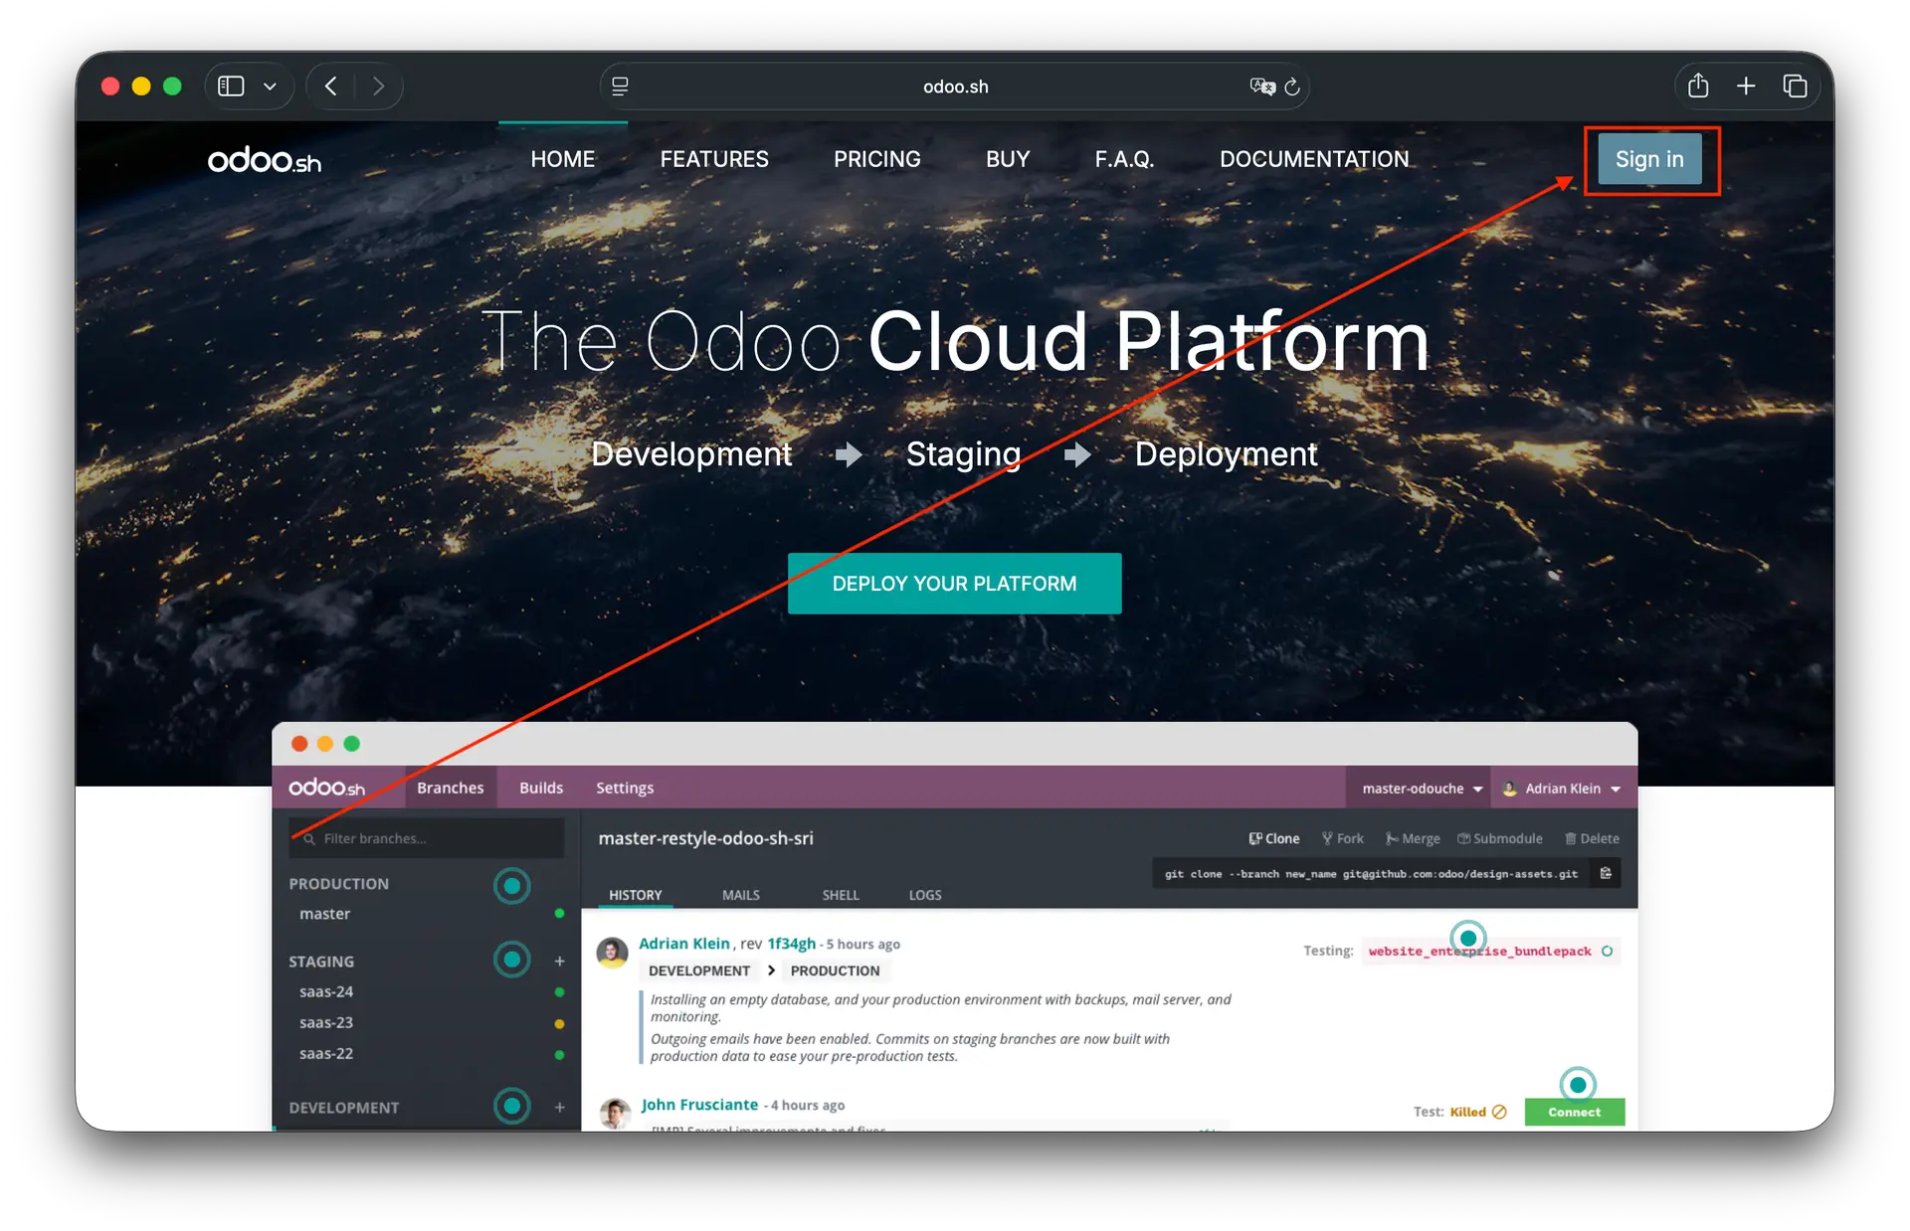Add a new staging branch with plus
This screenshot has width=1910, height=1231.
(560, 961)
